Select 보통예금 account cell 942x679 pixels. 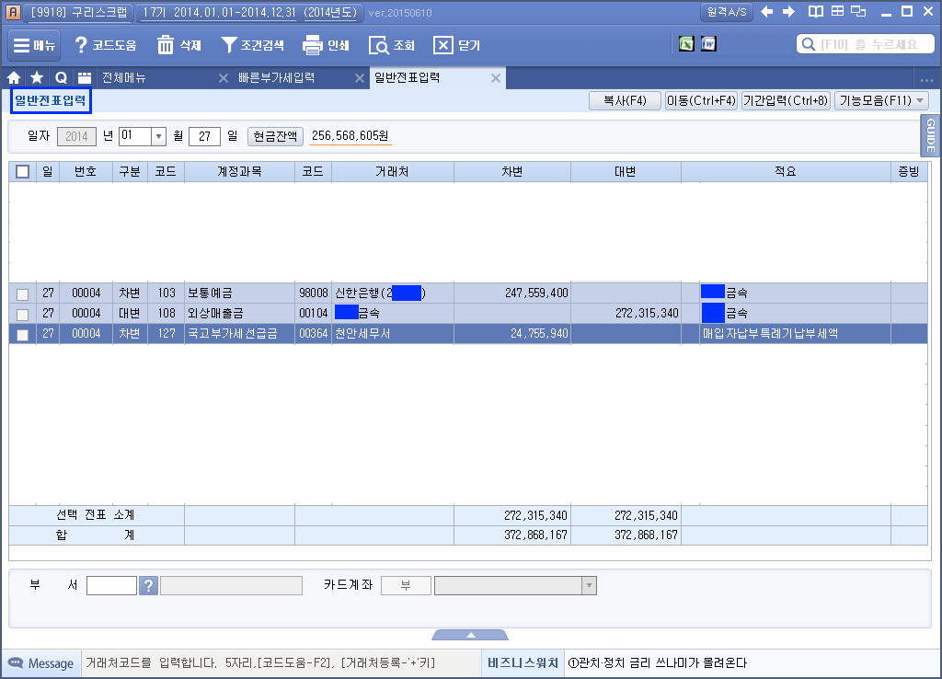(x=239, y=293)
